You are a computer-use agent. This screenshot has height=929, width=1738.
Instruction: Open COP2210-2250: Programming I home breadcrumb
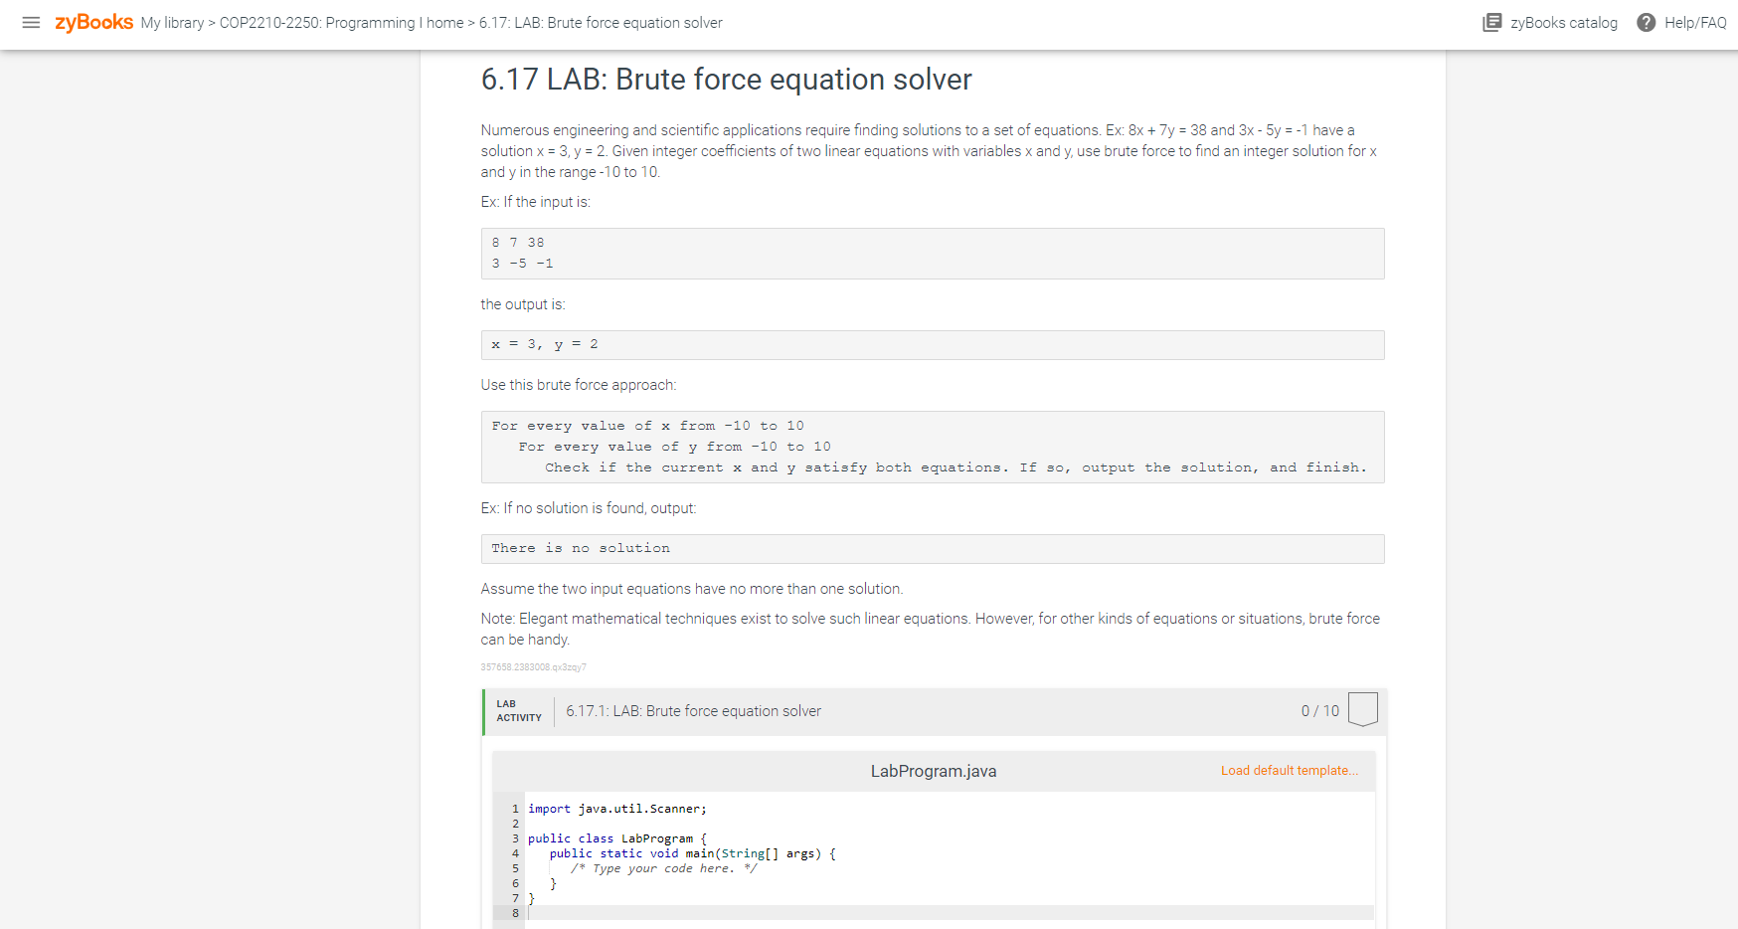pyautogui.click(x=341, y=23)
